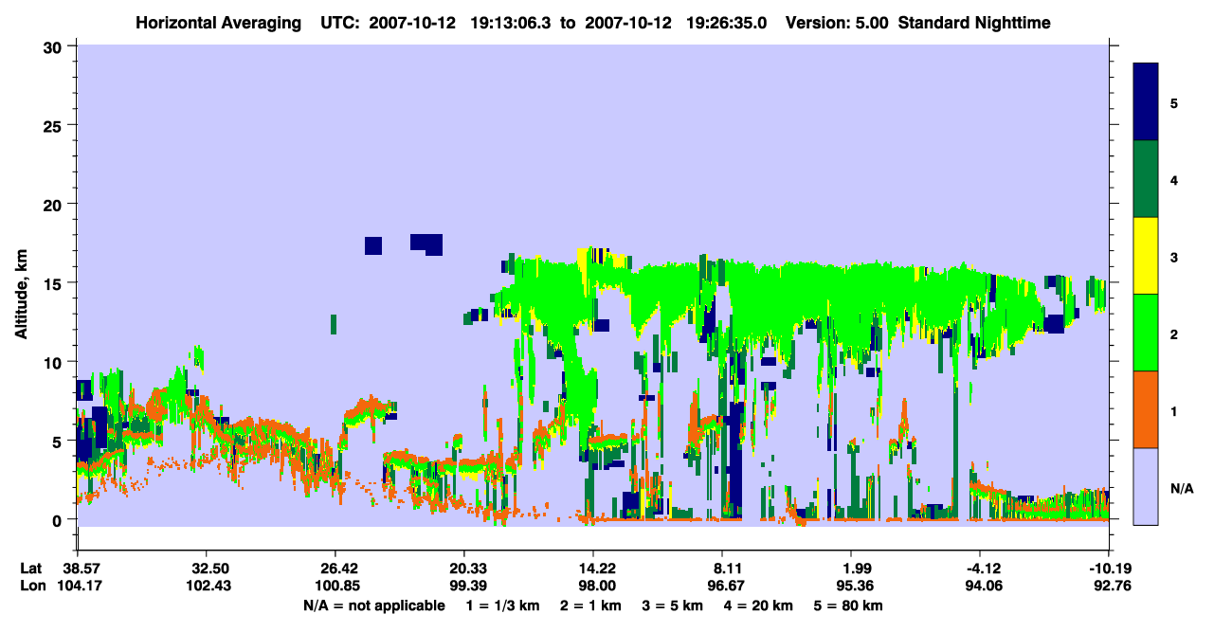Click the 15 tick label on altitude axis
The height and width of the screenshot is (632, 1232).
pos(57,283)
